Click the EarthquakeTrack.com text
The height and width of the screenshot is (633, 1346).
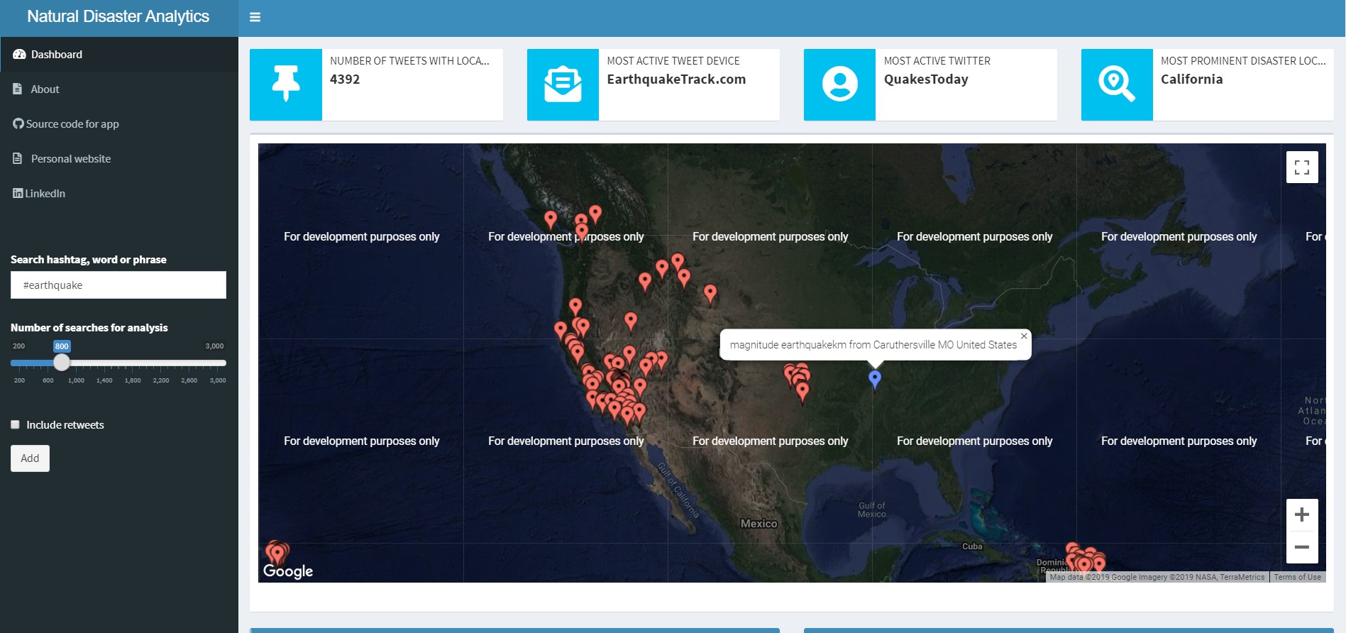pos(676,79)
